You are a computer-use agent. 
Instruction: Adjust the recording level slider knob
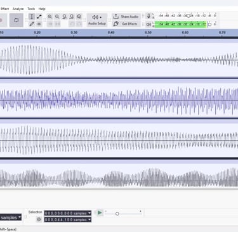pos(188,16)
